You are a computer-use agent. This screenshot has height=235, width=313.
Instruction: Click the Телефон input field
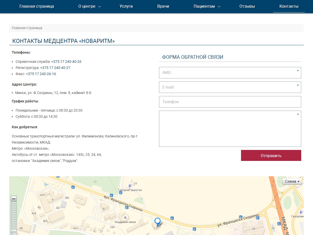[x=230, y=102]
